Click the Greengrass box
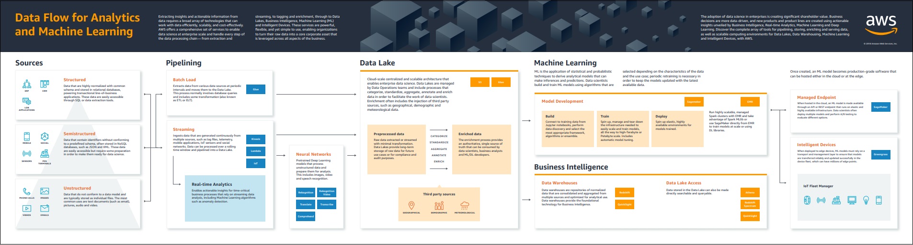 (880, 154)
